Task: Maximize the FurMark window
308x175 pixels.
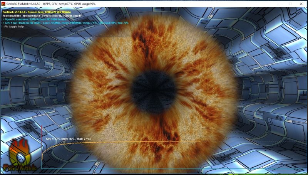Action: pos(290,3)
